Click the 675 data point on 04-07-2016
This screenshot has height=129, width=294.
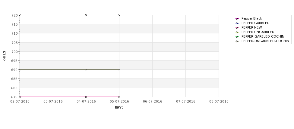coord(86,97)
